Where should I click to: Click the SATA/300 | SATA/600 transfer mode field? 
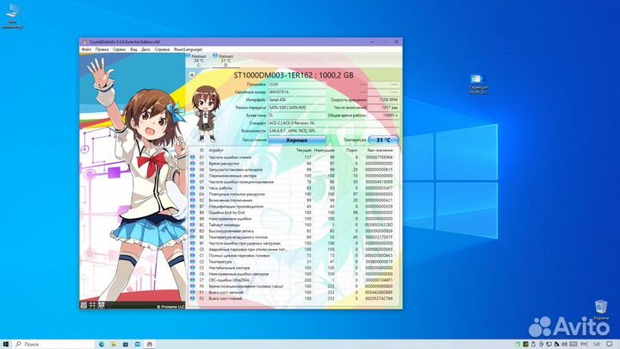[297, 108]
